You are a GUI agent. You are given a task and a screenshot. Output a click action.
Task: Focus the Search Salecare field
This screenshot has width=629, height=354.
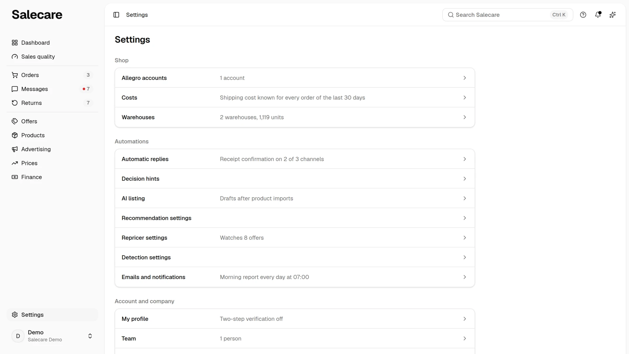point(507,15)
